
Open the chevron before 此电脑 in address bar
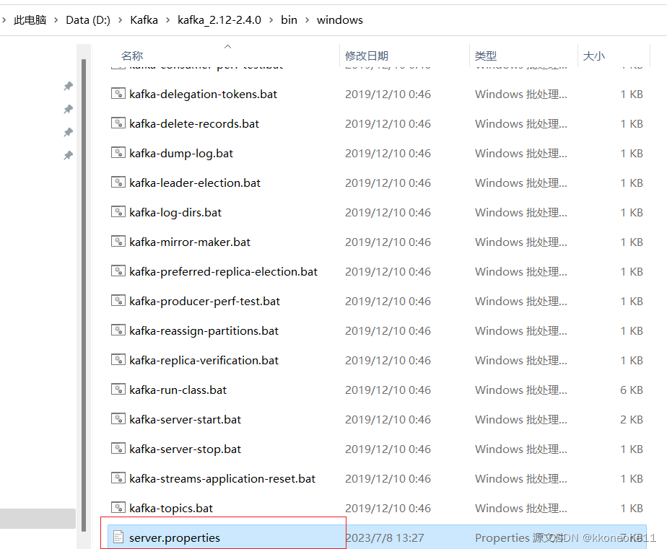[x=4, y=20]
